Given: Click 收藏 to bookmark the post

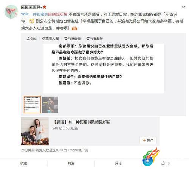Looking at the screenshot, I should pos(24,163).
